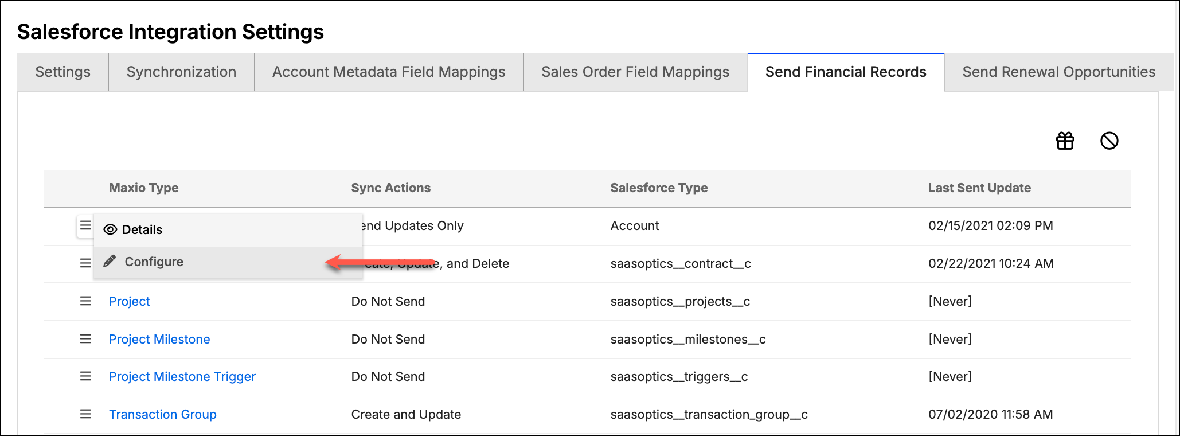Click the saasoptics__triggers__c cell
Viewport: 1180px width, 436px height.
(x=679, y=376)
